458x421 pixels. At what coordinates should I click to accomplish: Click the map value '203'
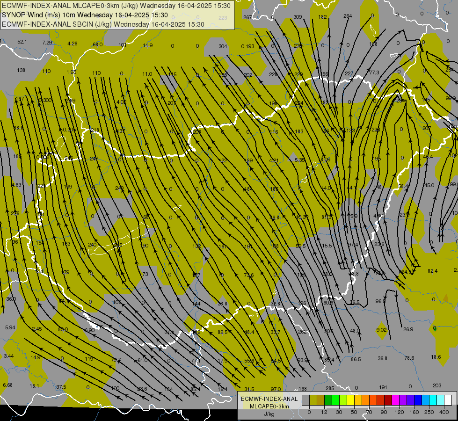point(437,385)
